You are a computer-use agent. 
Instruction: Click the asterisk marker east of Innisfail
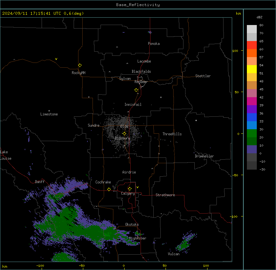click(161, 97)
